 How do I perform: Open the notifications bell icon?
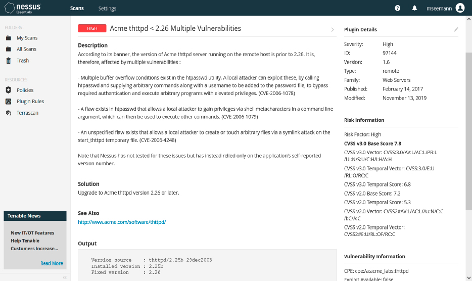(x=414, y=8)
